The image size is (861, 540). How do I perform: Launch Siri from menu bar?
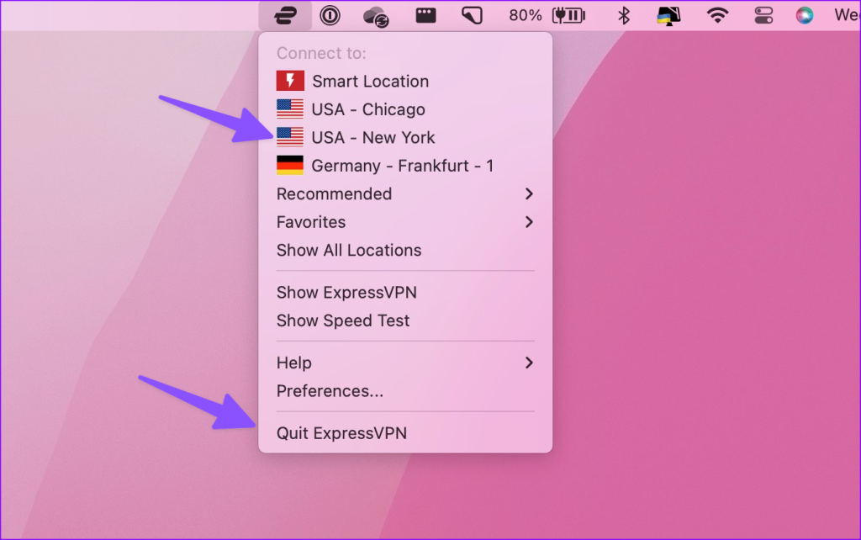[x=805, y=15]
